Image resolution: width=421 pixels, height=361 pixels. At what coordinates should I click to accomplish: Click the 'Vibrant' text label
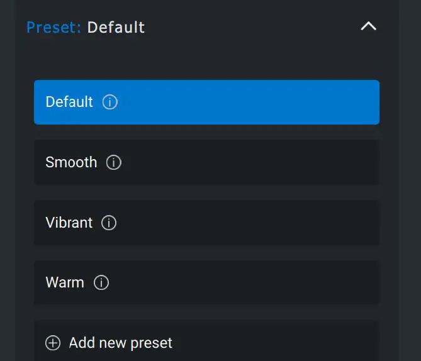pyautogui.click(x=69, y=223)
